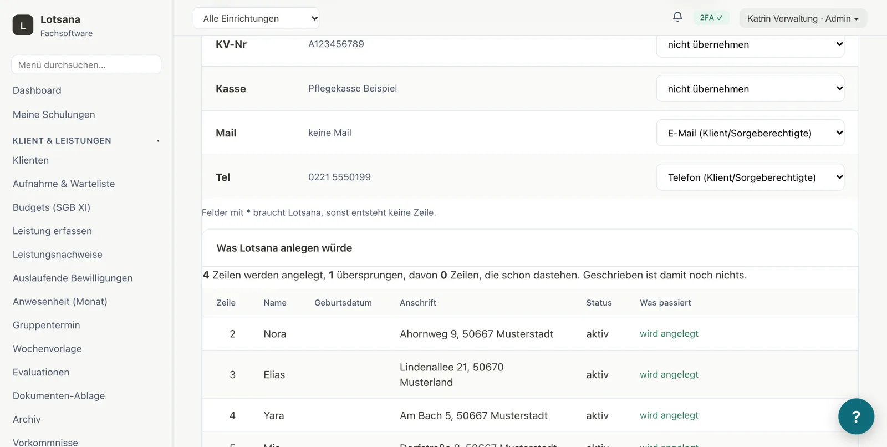The height and width of the screenshot is (447, 887).
Task: Open Leistung erfassen
Action: 53,231
